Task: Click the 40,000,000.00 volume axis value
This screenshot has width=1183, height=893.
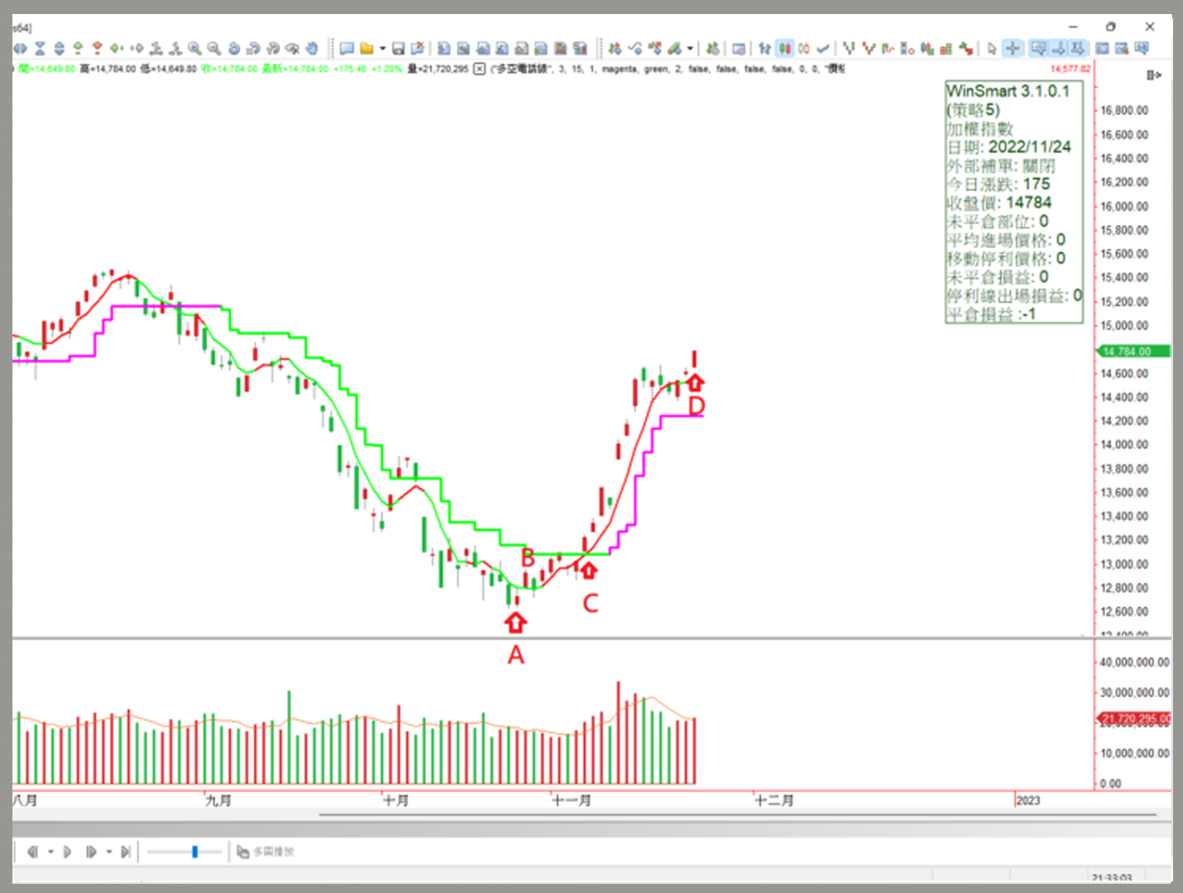Action: [1134, 662]
